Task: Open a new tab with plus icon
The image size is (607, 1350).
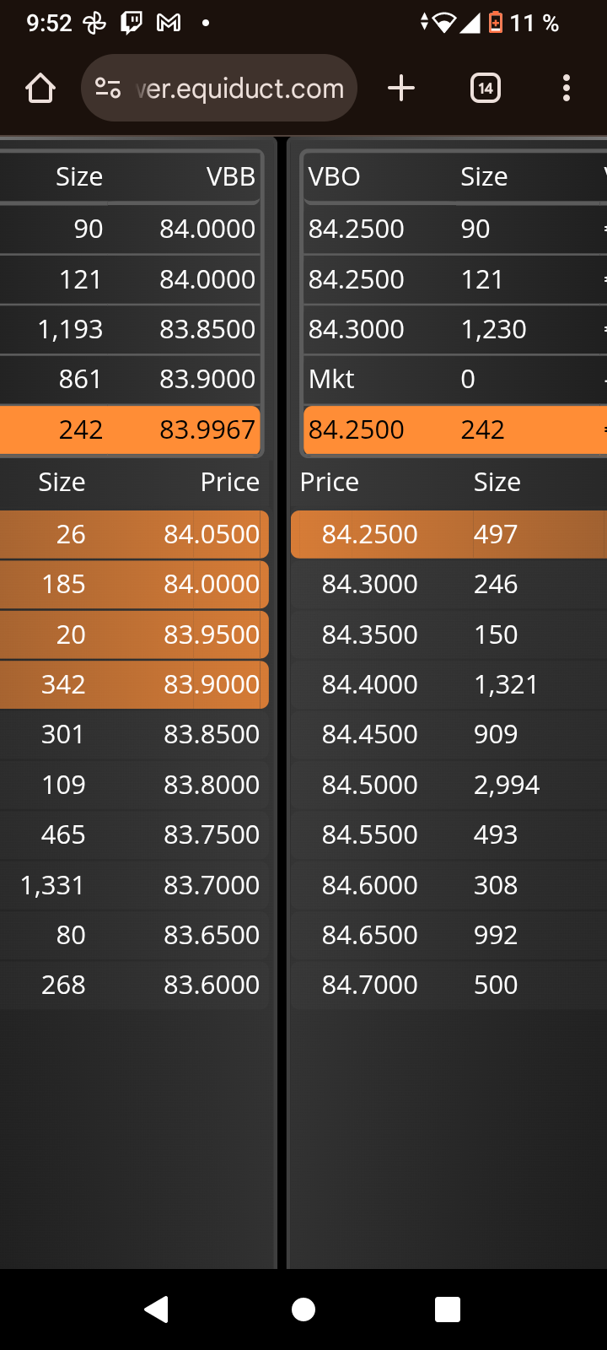Action: (x=401, y=88)
